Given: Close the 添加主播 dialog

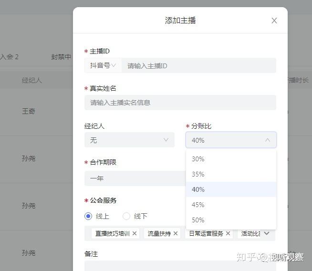Looking at the screenshot, I should [x=274, y=21].
